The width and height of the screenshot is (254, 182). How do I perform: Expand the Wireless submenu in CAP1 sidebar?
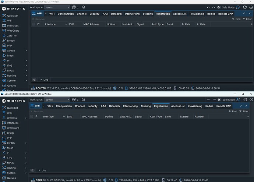[26, 118]
